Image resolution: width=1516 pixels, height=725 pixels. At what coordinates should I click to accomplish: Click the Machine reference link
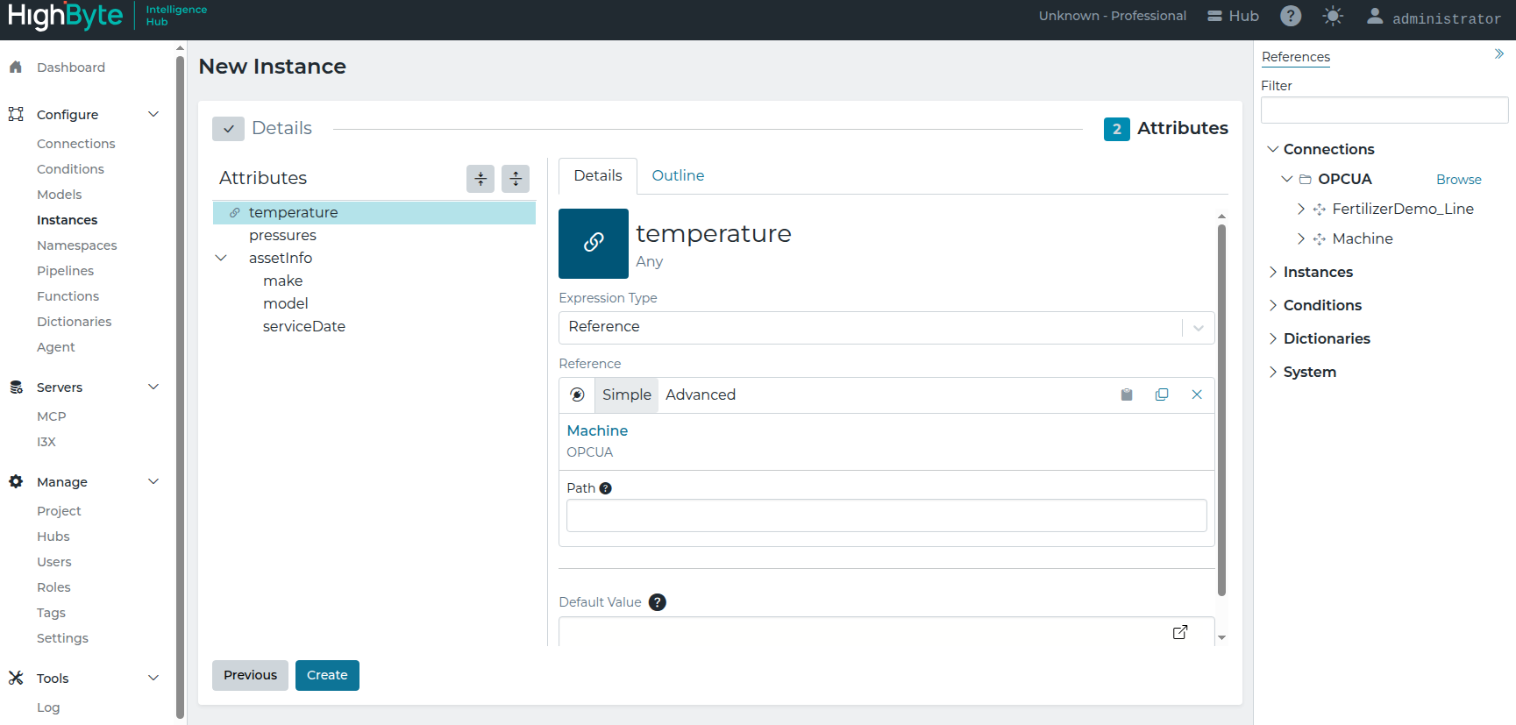[597, 430]
